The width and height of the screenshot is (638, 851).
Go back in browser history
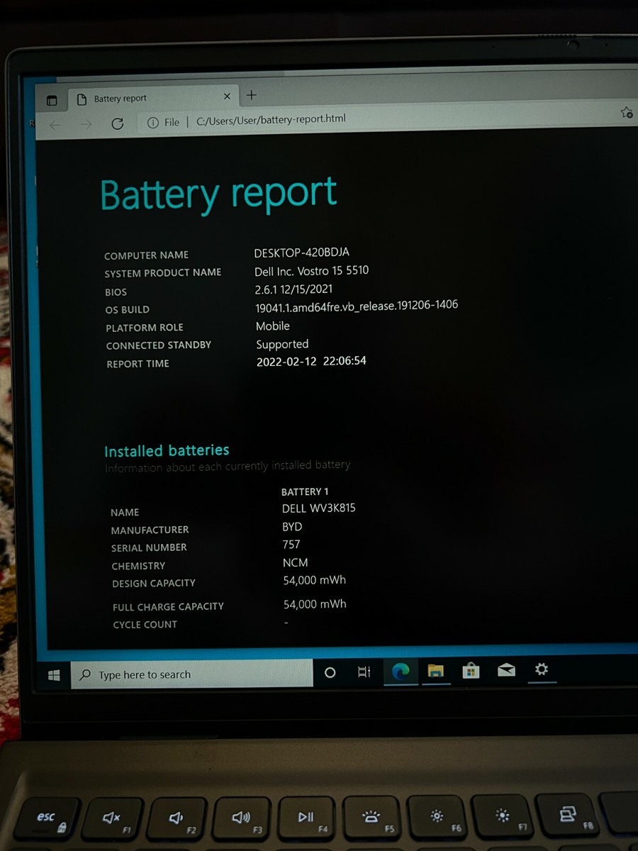pos(55,125)
